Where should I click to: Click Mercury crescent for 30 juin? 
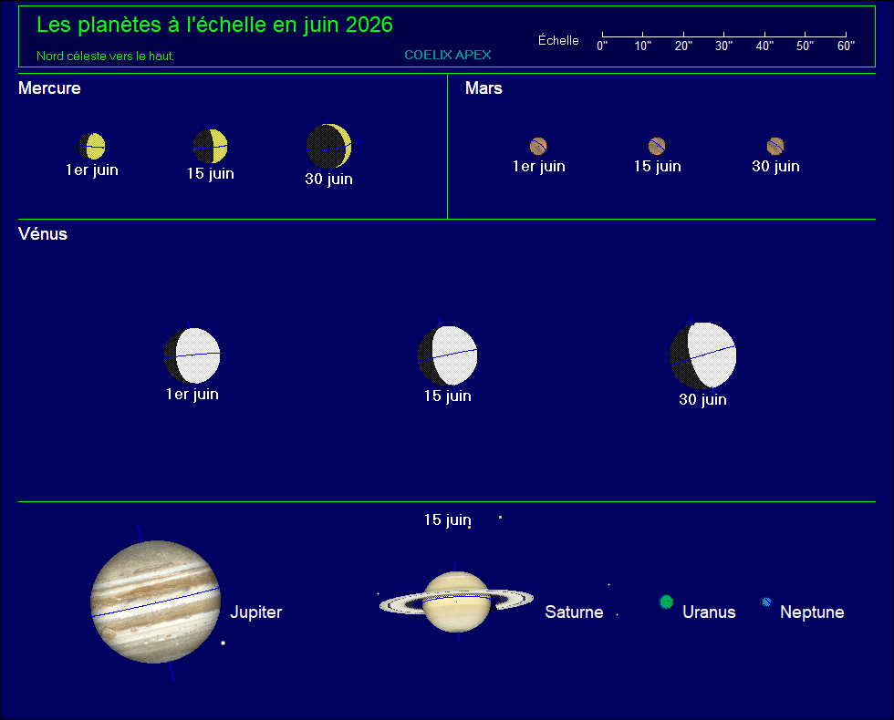pyautogui.click(x=329, y=147)
